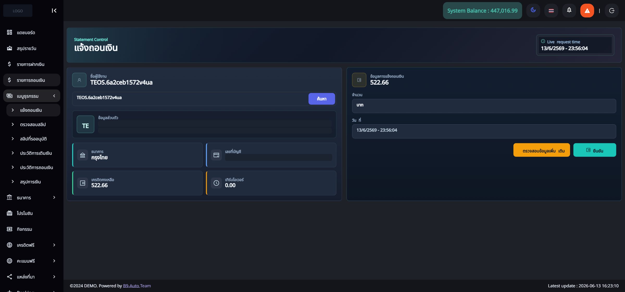Click the clock icon in เทิร์นโอเวอร์ card
Screen dimensions: 625x292
click(x=216, y=183)
